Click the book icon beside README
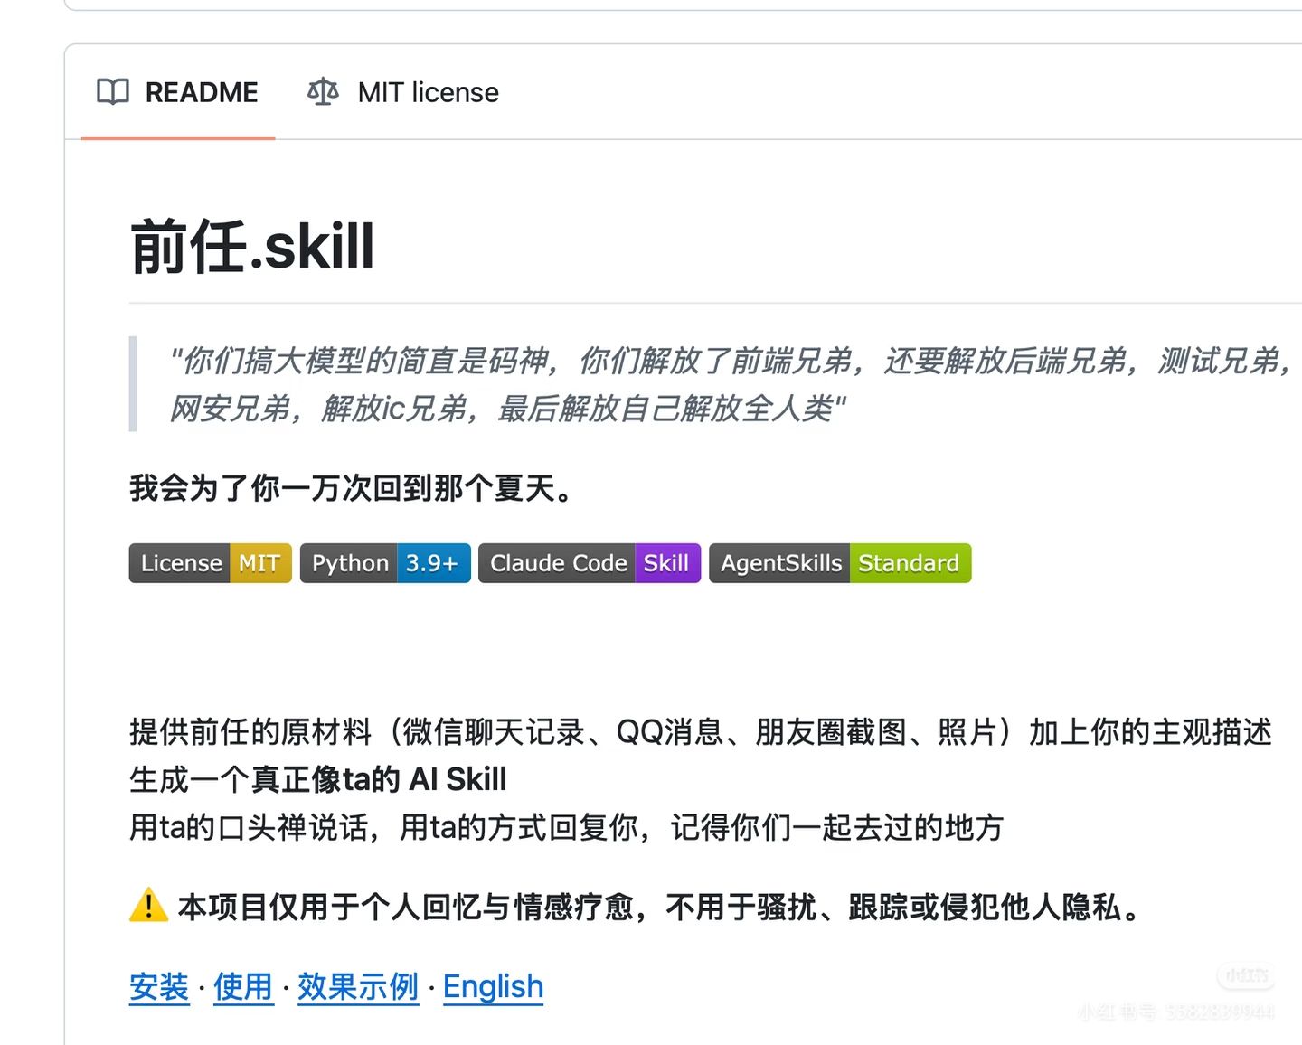 113,92
